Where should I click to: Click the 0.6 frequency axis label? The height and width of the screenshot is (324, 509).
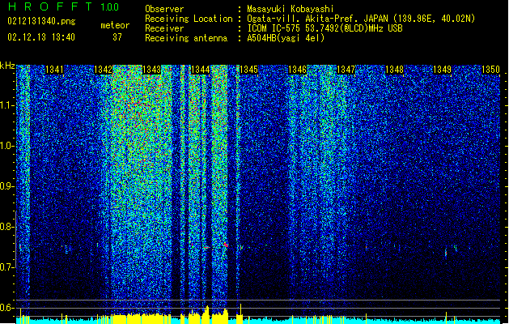[6, 308]
